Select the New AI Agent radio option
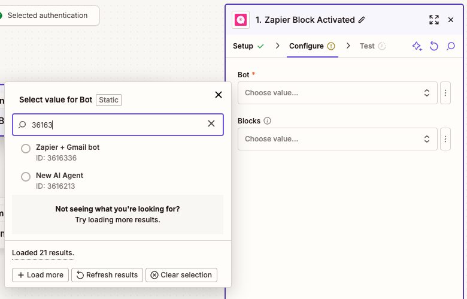The height and width of the screenshot is (299, 467). click(26, 177)
